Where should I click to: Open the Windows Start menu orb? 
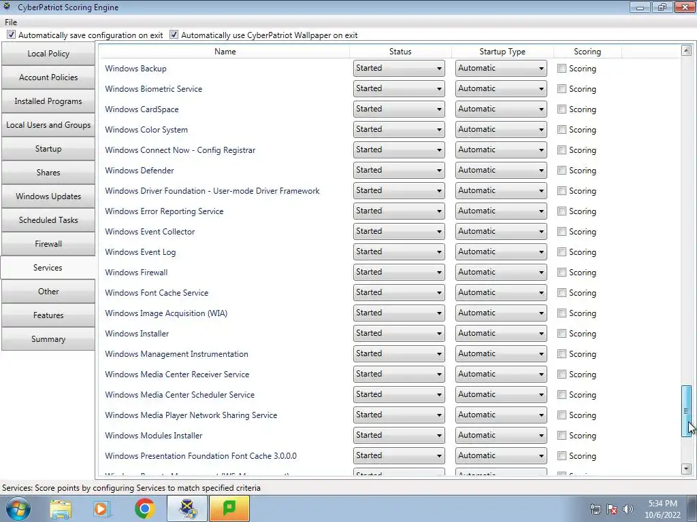(18, 508)
